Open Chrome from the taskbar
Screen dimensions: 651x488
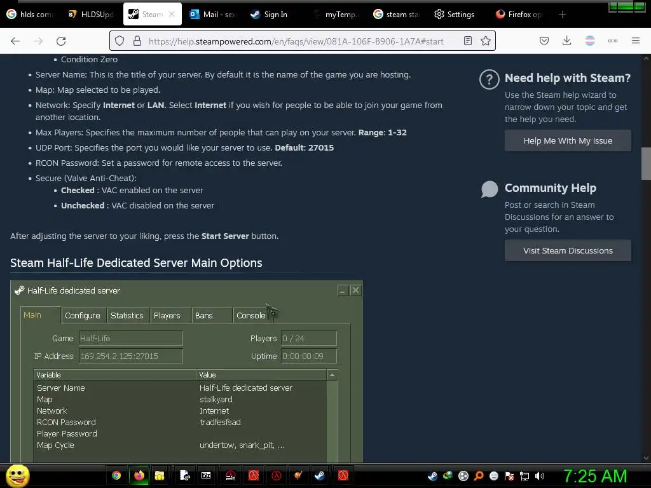(116, 475)
